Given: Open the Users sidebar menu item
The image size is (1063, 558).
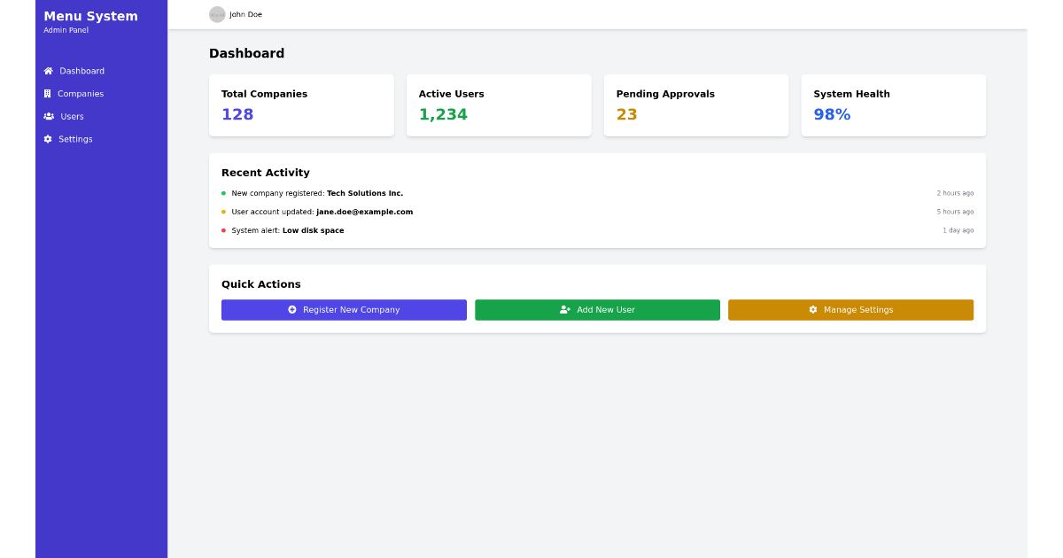Looking at the screenshot, I should [70, 116].
